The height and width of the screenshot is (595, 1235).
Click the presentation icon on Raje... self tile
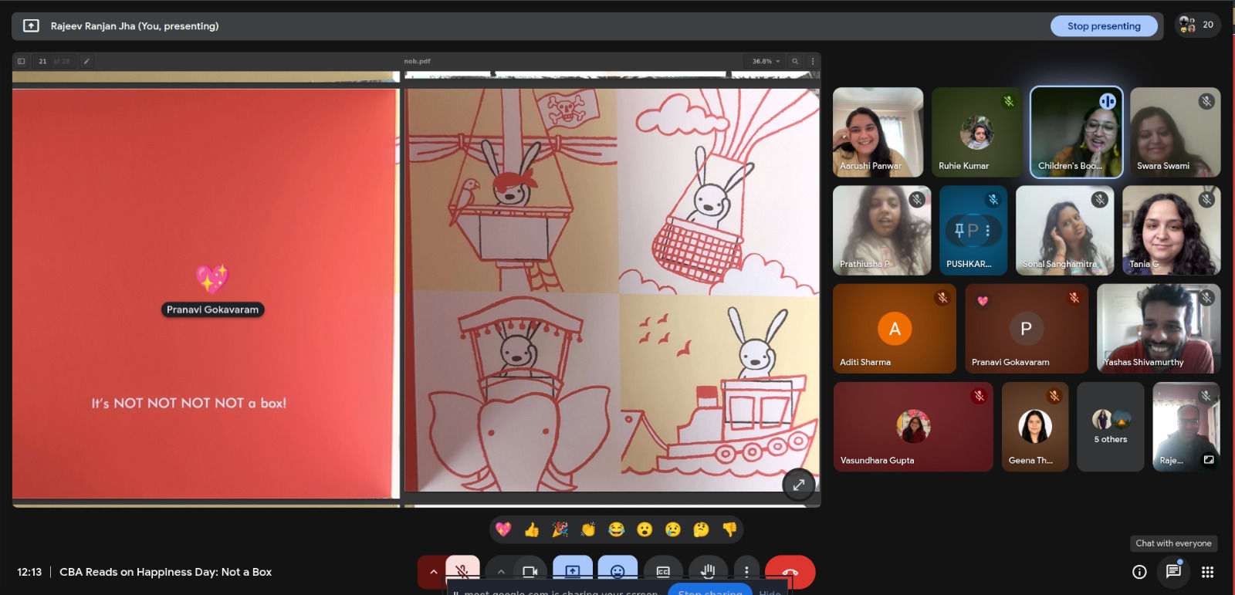(1209, 460)
